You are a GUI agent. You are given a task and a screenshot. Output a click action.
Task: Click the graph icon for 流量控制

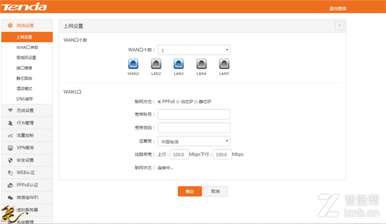10,136
